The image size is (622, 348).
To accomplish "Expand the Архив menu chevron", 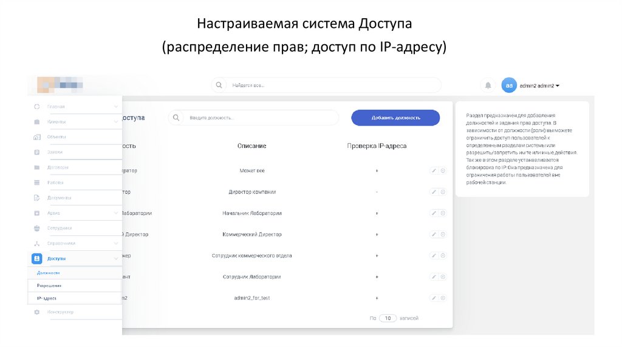I will click(x=116, y=213).
